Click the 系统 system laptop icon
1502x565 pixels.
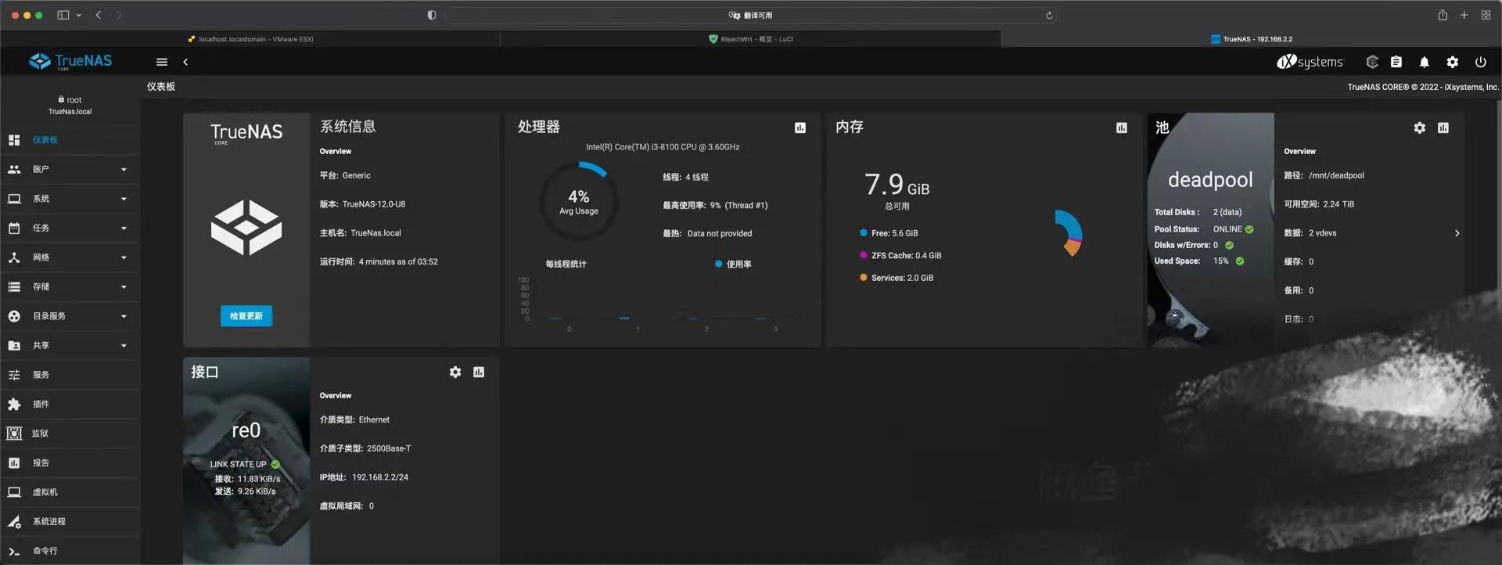[14, 199]
